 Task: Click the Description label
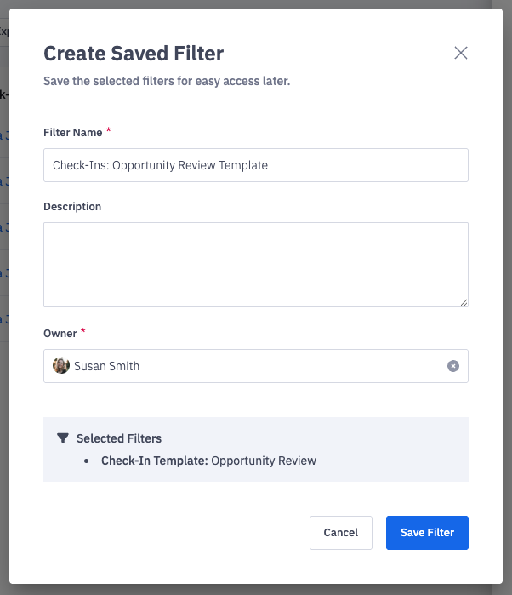72,207
